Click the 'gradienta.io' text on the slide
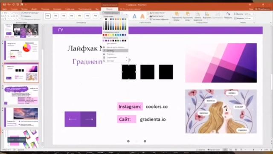Image resolution: width=273 pixels, height=154 pixels. [x=153, y=119]
